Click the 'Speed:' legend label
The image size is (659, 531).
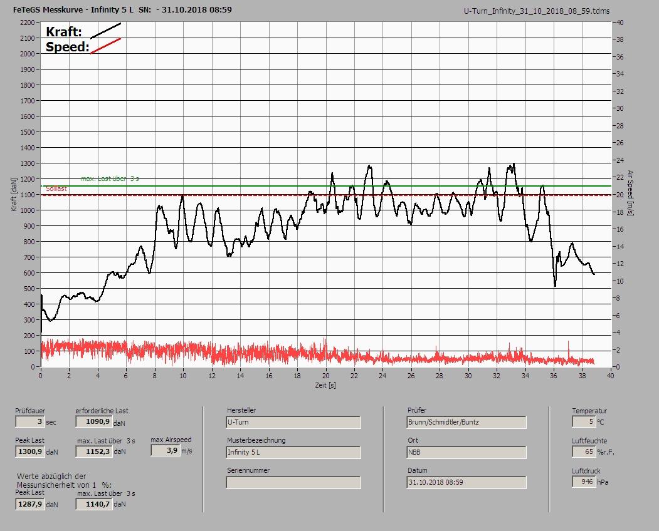68,46
